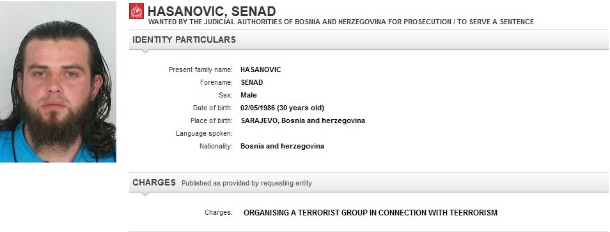Click the HASANOVIC, SENAD title heading
The height and width of the screenshot is (232, 610).
pos(212,11)
